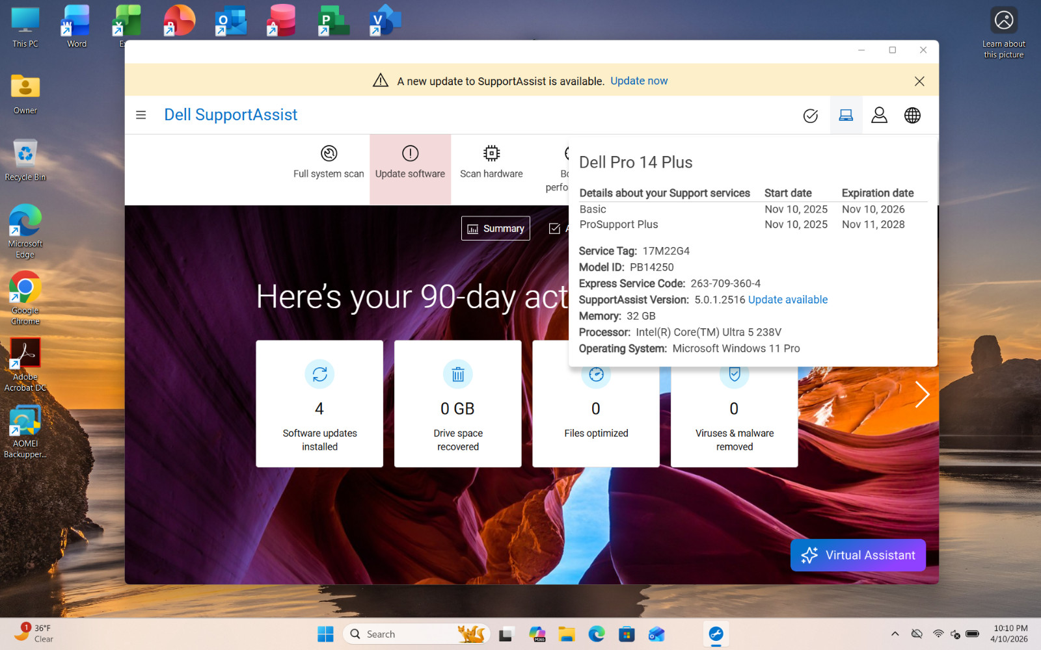Screen dimensions: 1041x650
Task: Select the Owner folder on desktop
Action: click(x=25, y=94)
